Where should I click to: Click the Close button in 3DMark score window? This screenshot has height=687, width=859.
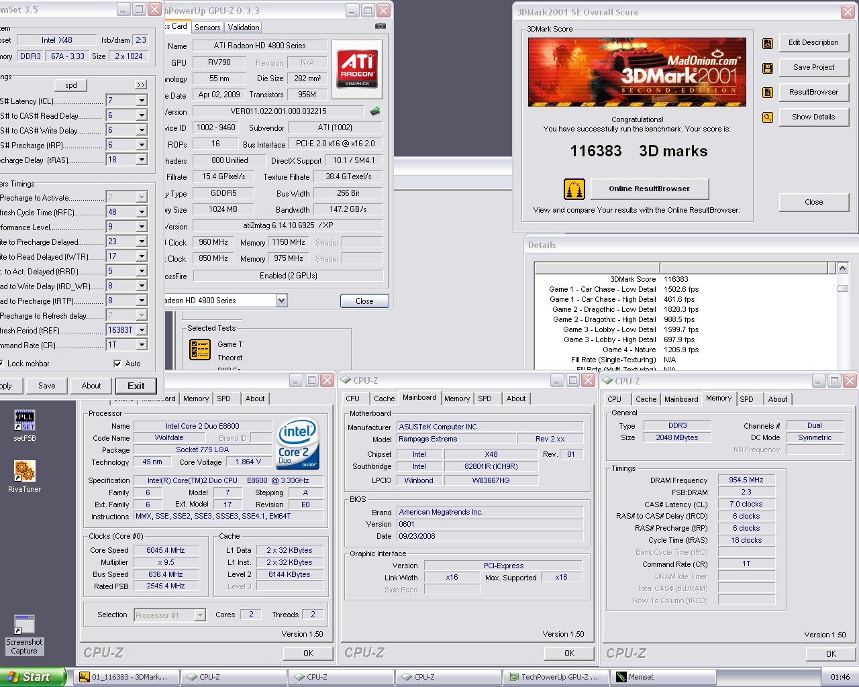[813, 202]
